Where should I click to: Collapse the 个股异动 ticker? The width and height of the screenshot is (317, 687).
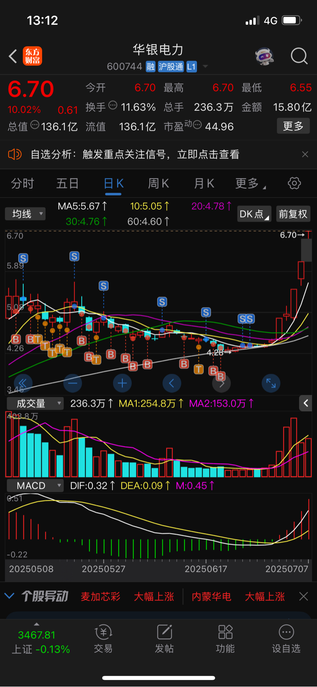click(9, 596)
